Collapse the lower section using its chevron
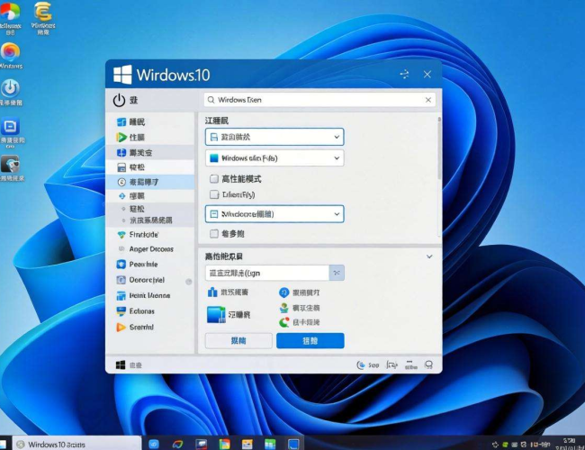The image size is (585, 450). (429, 256)
